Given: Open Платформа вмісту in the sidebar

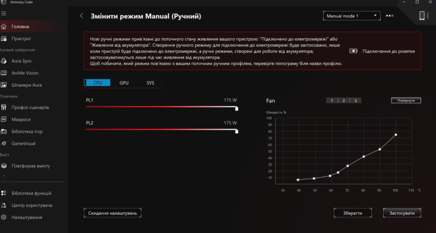Looking at the screenshot, I should coord(32,166).
